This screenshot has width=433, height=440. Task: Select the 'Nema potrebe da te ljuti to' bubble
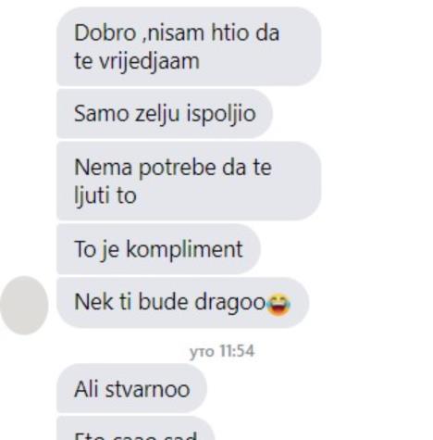click(x=189, y=181)
